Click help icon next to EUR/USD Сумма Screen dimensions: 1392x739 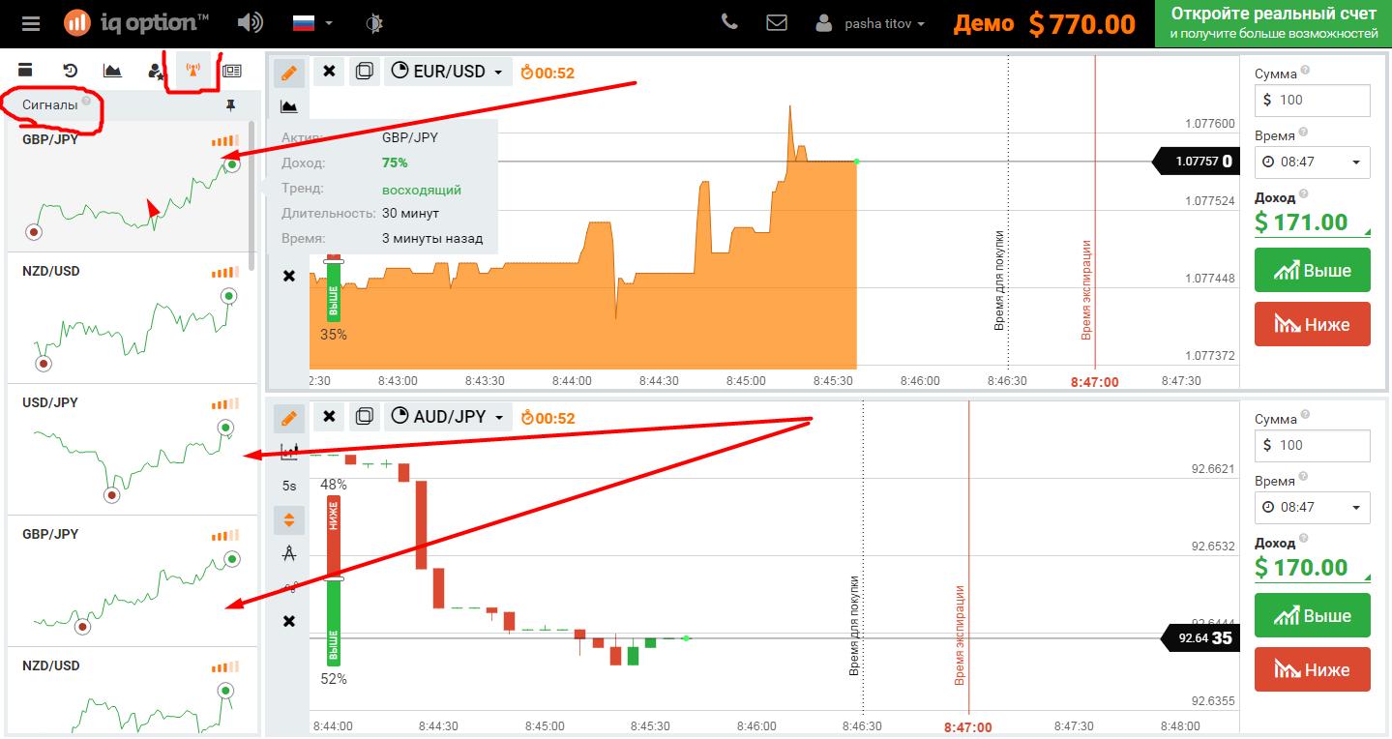click(x=1306, y=71)
